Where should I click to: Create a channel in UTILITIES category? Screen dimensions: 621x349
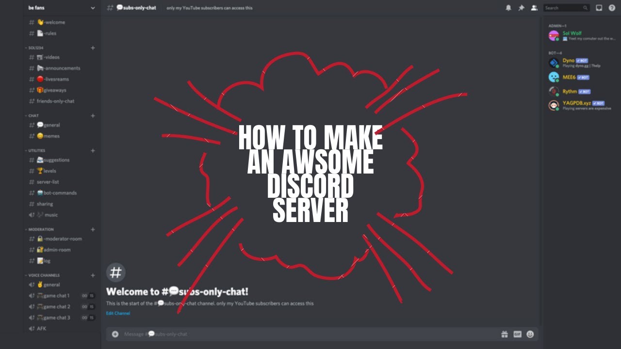(x=93, y=151)
